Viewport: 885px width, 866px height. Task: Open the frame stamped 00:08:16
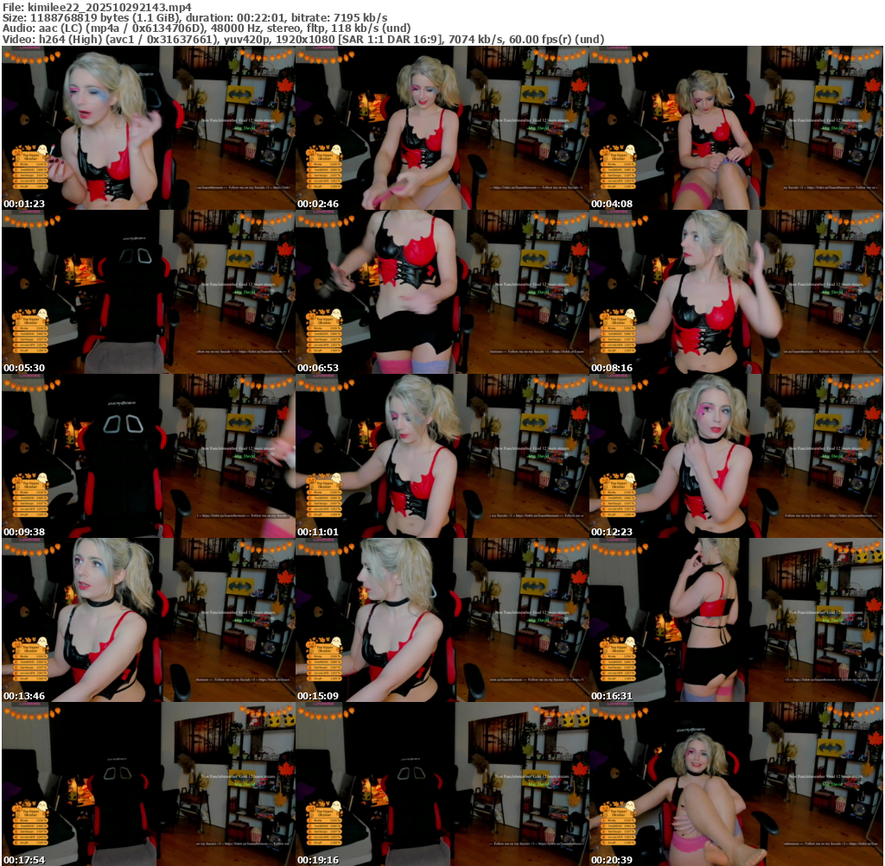(736, 292)
